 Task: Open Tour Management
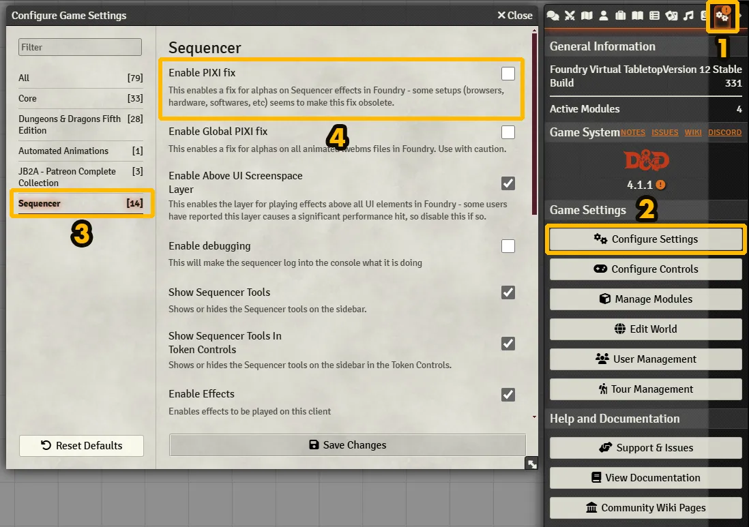point(646,389)
